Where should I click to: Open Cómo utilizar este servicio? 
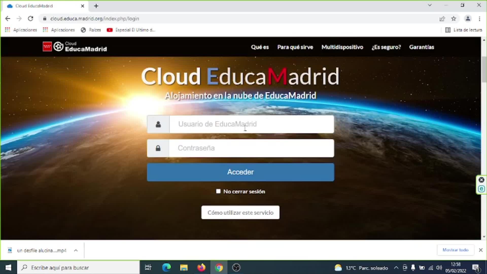pyautogui.click(x=240, y=212)
